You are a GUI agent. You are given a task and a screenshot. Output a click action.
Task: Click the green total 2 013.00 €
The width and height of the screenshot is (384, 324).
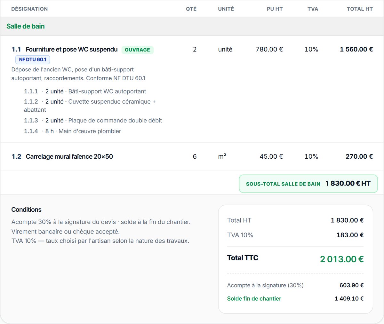pos(342,259)
